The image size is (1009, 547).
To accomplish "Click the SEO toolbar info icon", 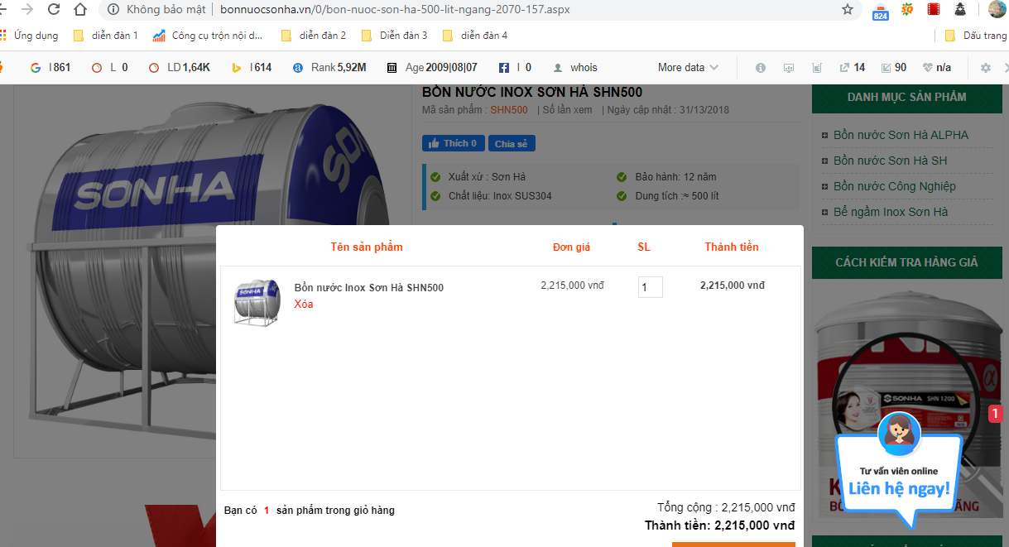I will point(761,68).
